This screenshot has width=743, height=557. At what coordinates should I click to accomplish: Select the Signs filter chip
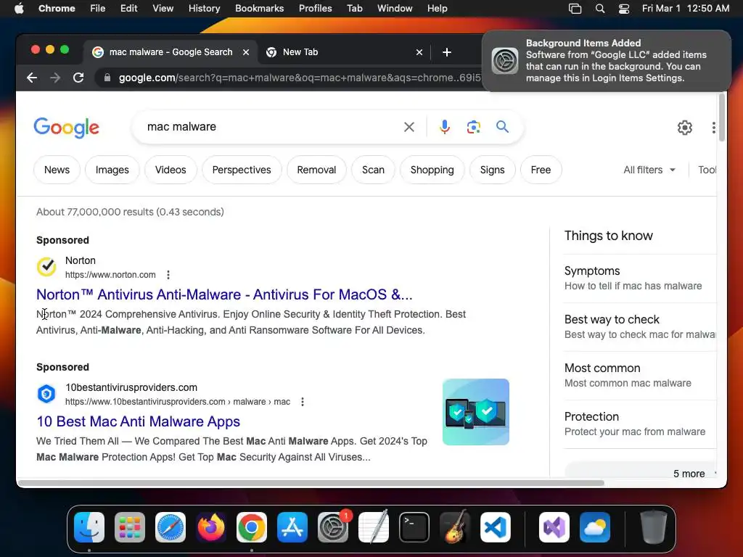(x=493, y=170)
